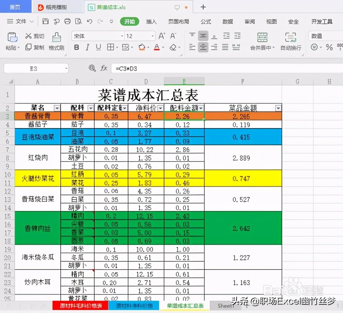Click the save document icon

(x=46, y=21)
